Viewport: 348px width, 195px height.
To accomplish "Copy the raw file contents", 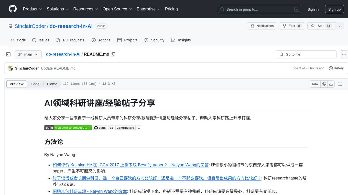I will (x=324, y=84).
